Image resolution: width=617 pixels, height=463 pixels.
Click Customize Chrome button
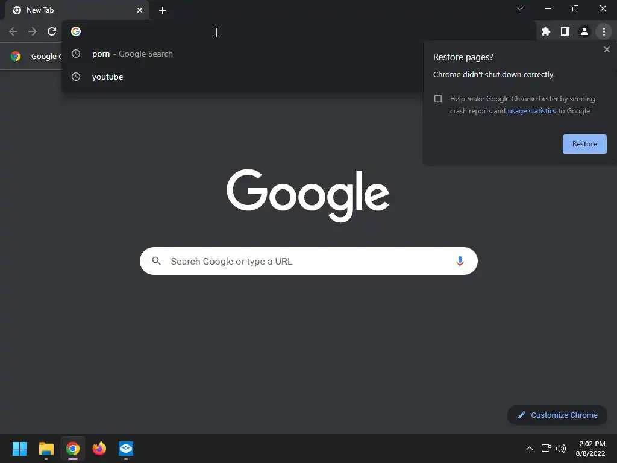(x=557, y=415)
